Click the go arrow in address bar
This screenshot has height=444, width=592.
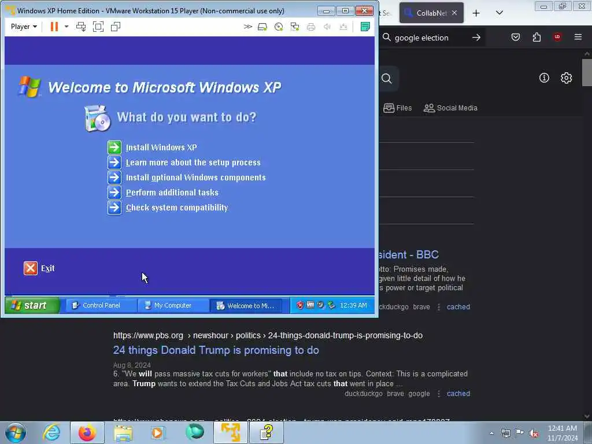[476, 38]
